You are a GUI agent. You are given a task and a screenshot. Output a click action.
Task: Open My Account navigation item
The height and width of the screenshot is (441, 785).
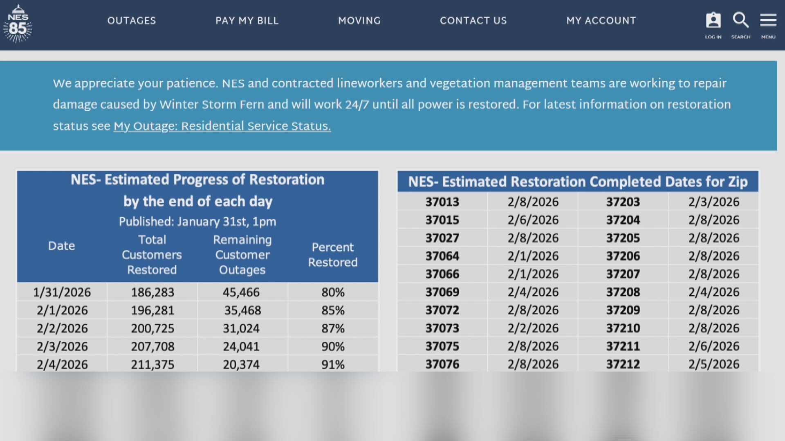coord(601,21)
